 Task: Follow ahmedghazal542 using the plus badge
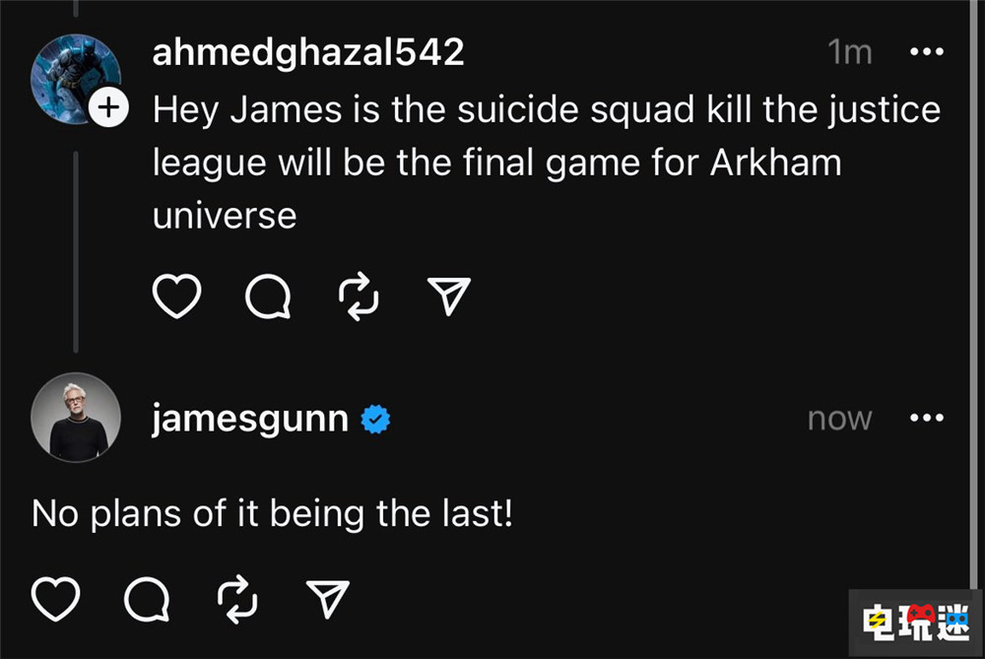click(110, 109)
